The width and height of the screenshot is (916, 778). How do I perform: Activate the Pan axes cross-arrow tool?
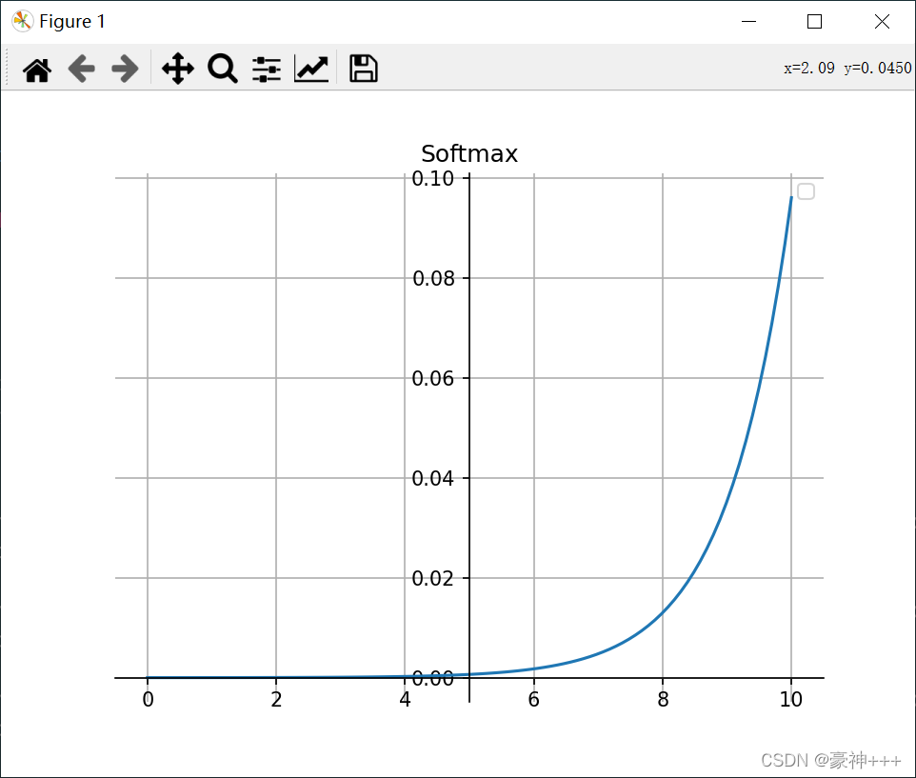click(x=178, y=69)
